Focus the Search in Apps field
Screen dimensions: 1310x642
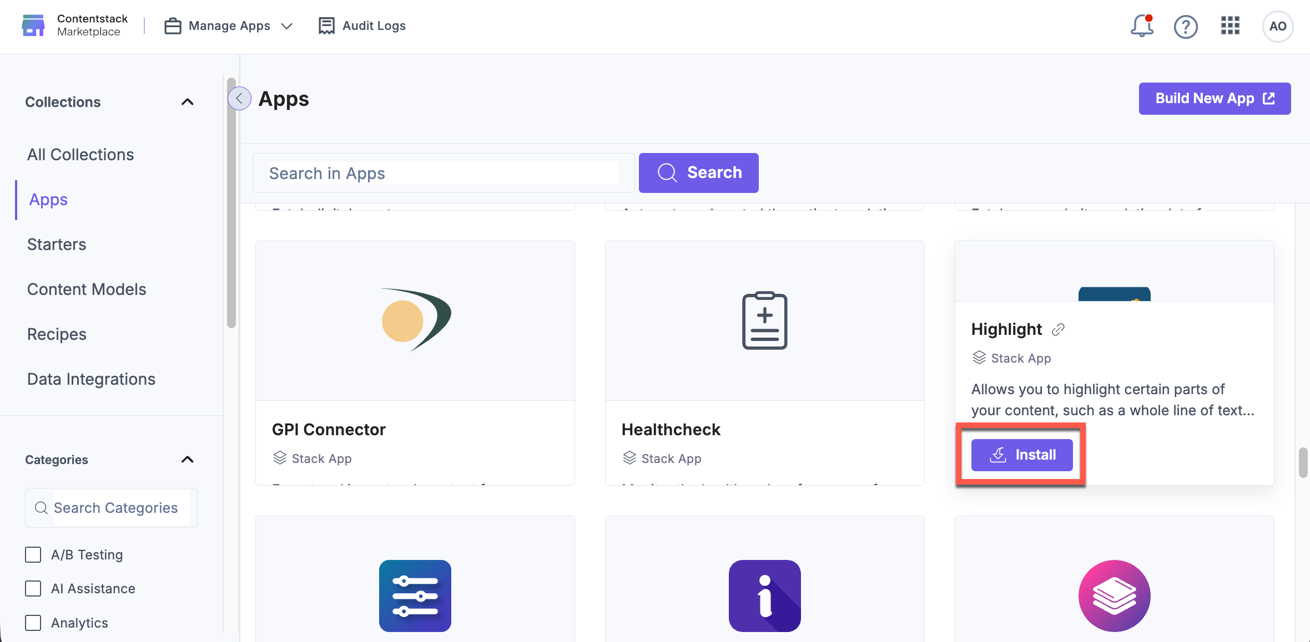pos(444,173)
